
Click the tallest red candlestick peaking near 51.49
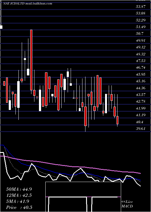coord(31,60)
